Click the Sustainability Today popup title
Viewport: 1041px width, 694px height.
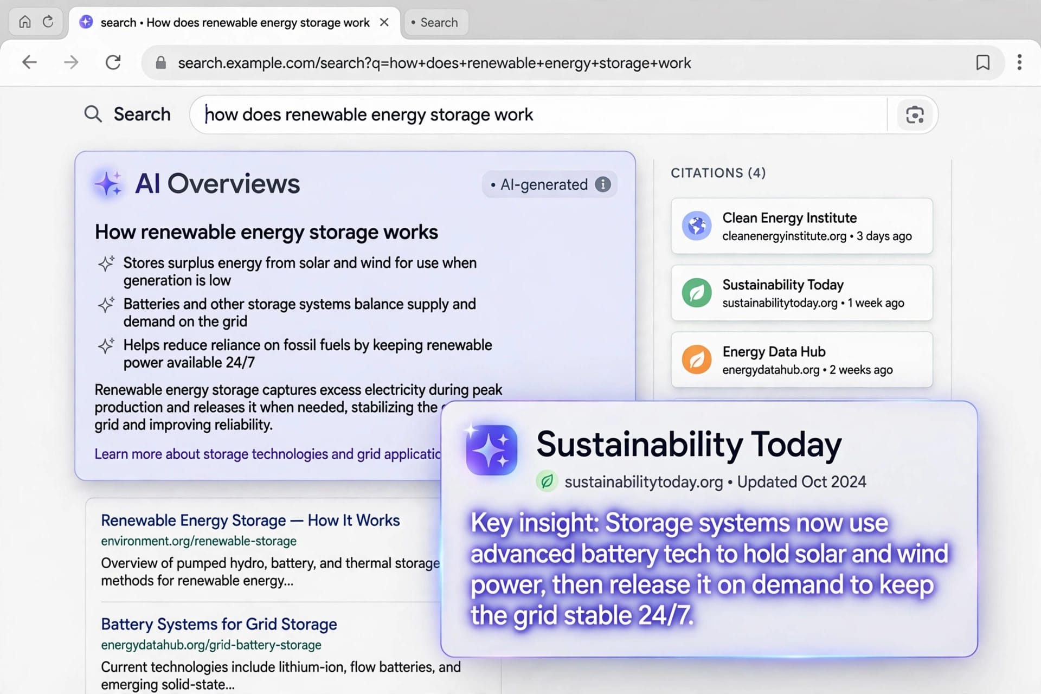point(689,445)
